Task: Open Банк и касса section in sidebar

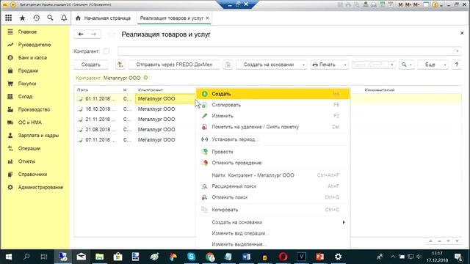Action: click(32, 57)
